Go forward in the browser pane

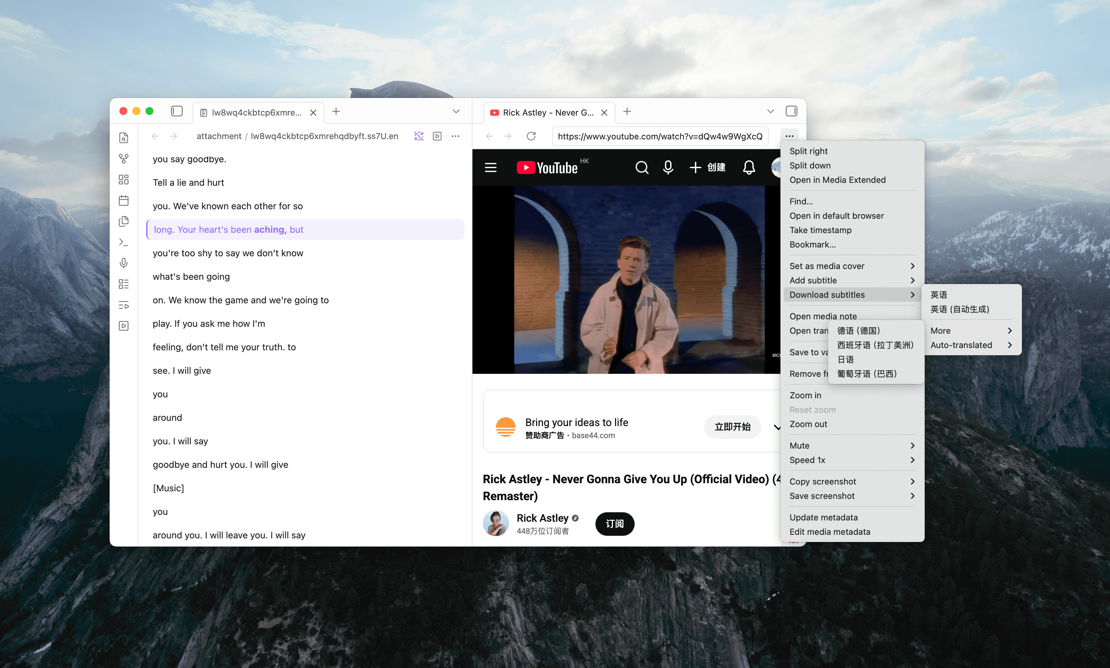pyautogui.click(x=508, y=136)
